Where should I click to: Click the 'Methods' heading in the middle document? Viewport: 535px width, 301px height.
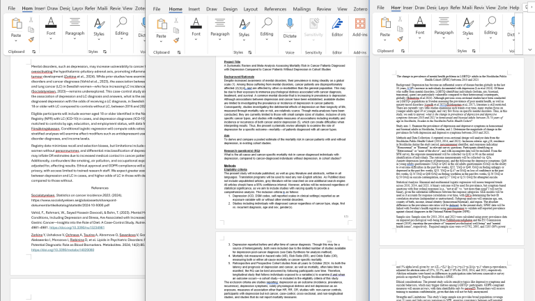click(230, 166)
